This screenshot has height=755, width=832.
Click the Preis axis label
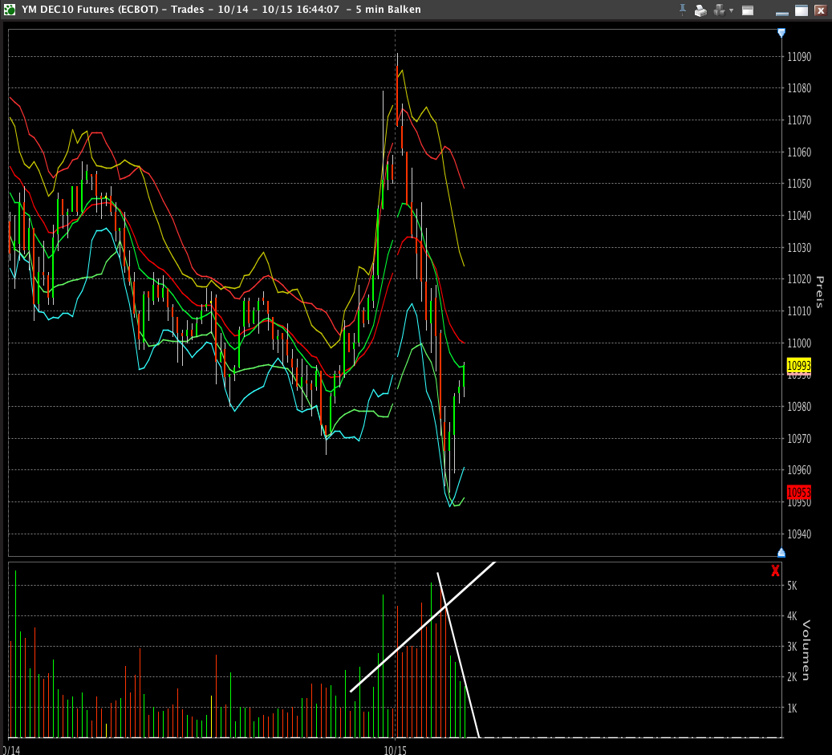click(x=820, y=292)
